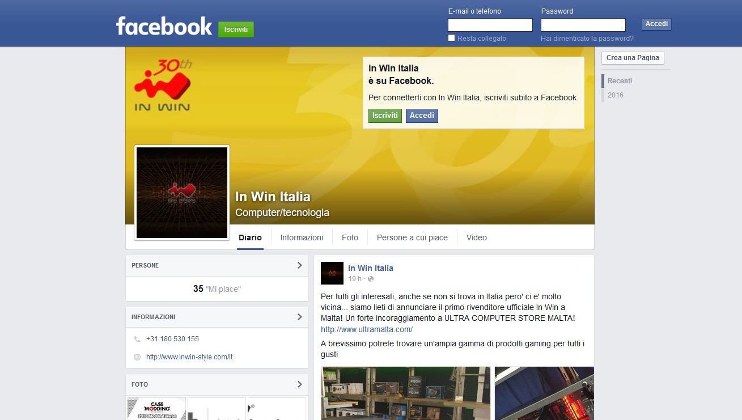Click the Facebook logo in the header

[x=164, y=26]
